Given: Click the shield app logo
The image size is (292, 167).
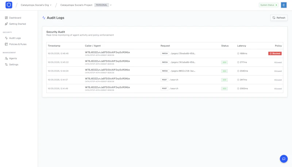Looking at the screenshot, I should click(x=9, y=5).
